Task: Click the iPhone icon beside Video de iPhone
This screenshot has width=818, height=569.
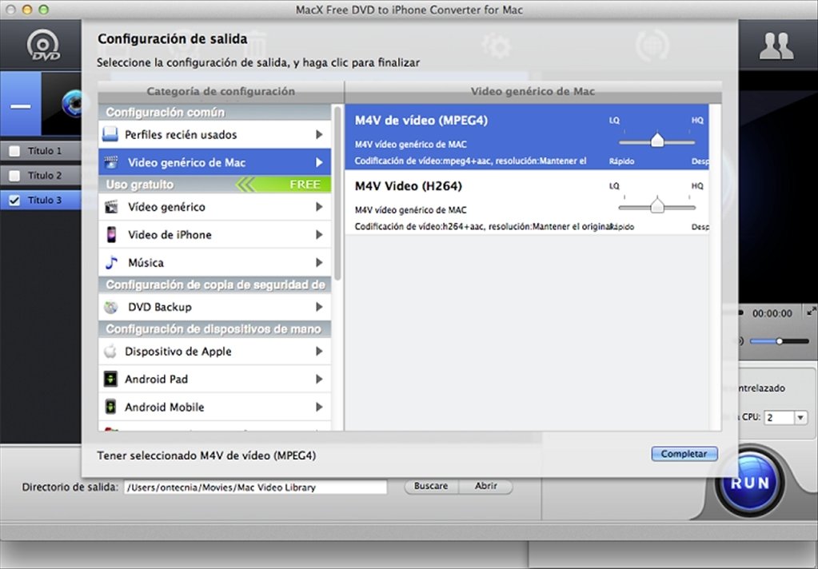Action: click(111, 235)
